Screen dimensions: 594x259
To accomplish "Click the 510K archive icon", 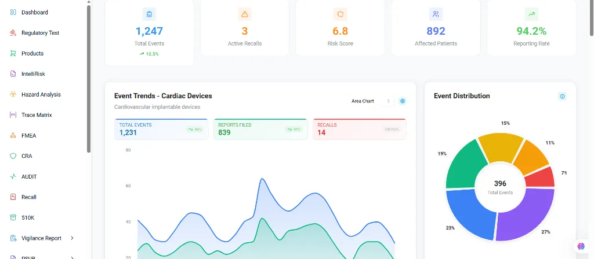I will pyautogui.click(x=13, y=217).
